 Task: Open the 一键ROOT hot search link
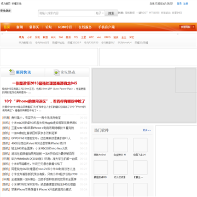142,13
